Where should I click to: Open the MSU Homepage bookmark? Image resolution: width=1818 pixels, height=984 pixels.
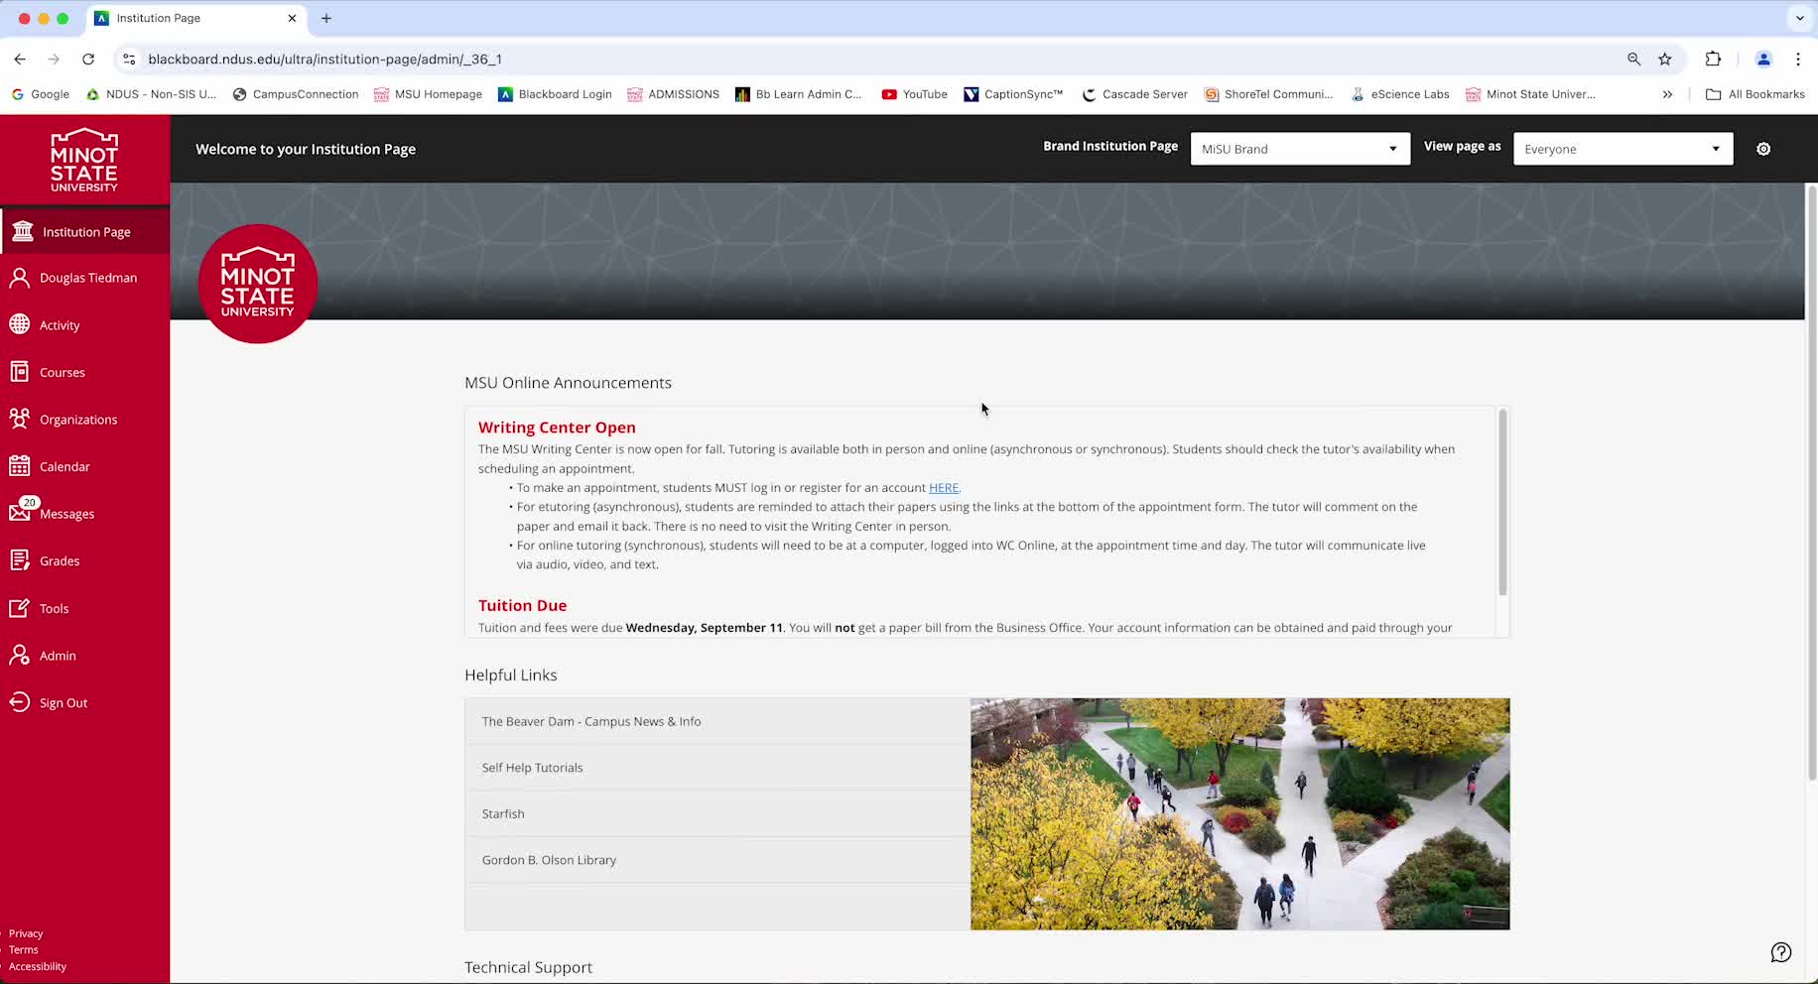pyautogui.click(x=428, y=94)
